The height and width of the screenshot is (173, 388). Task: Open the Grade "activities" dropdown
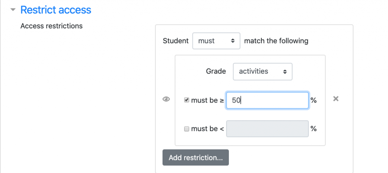(262, 72)
